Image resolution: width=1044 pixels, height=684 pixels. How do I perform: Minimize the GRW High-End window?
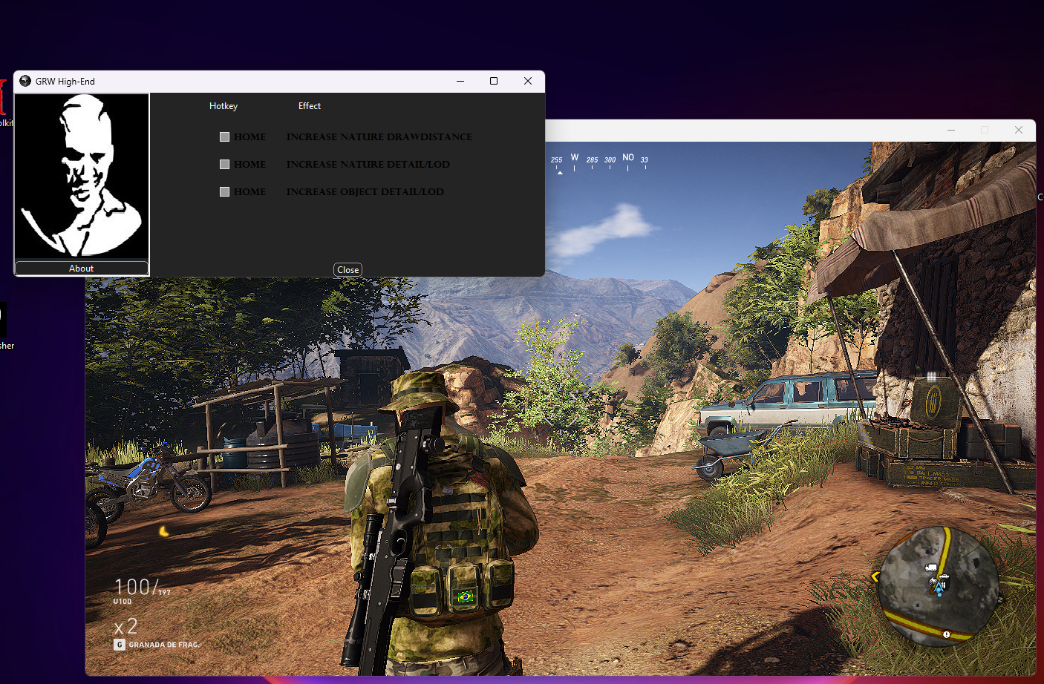pos(460,81)
